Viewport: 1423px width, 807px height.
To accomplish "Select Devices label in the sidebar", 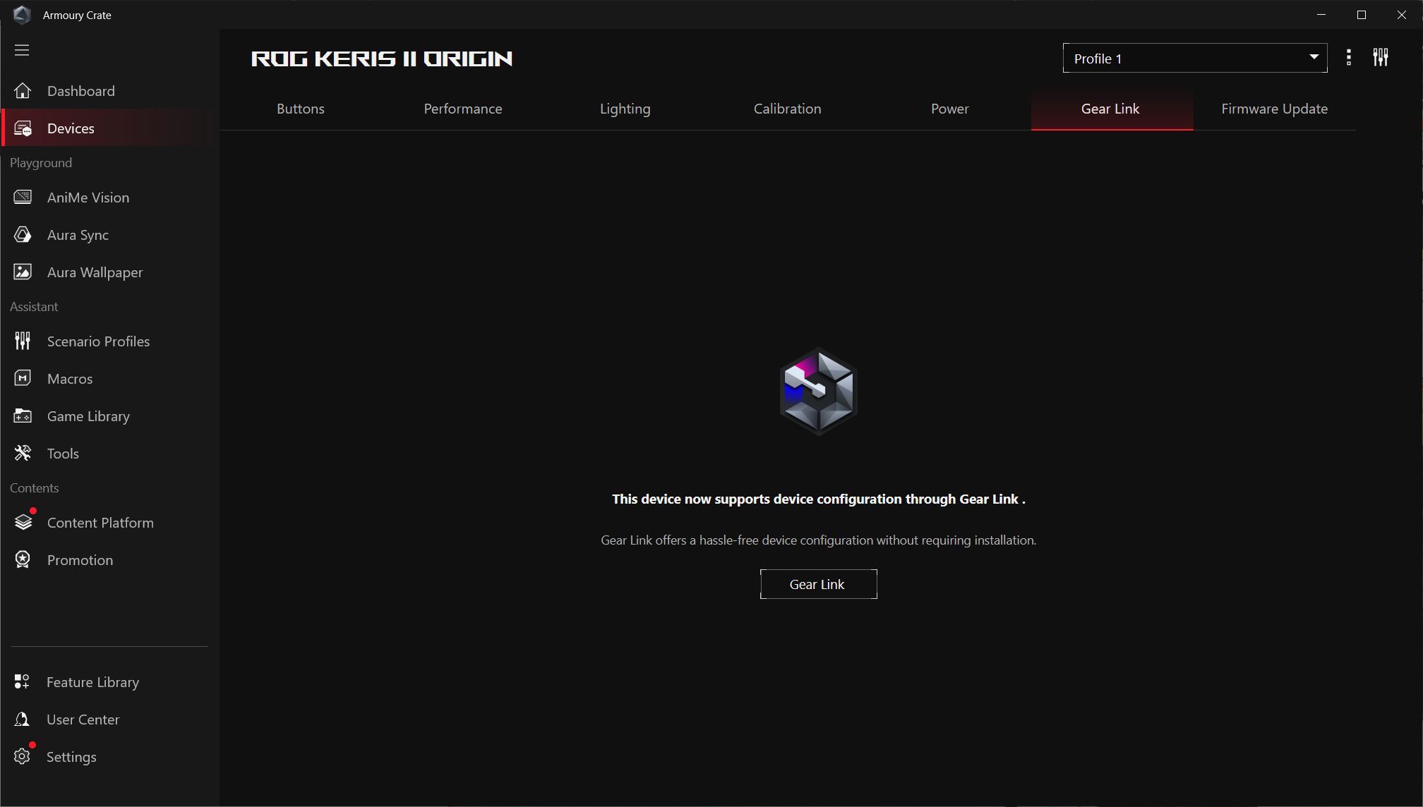I will pos(71,128).
